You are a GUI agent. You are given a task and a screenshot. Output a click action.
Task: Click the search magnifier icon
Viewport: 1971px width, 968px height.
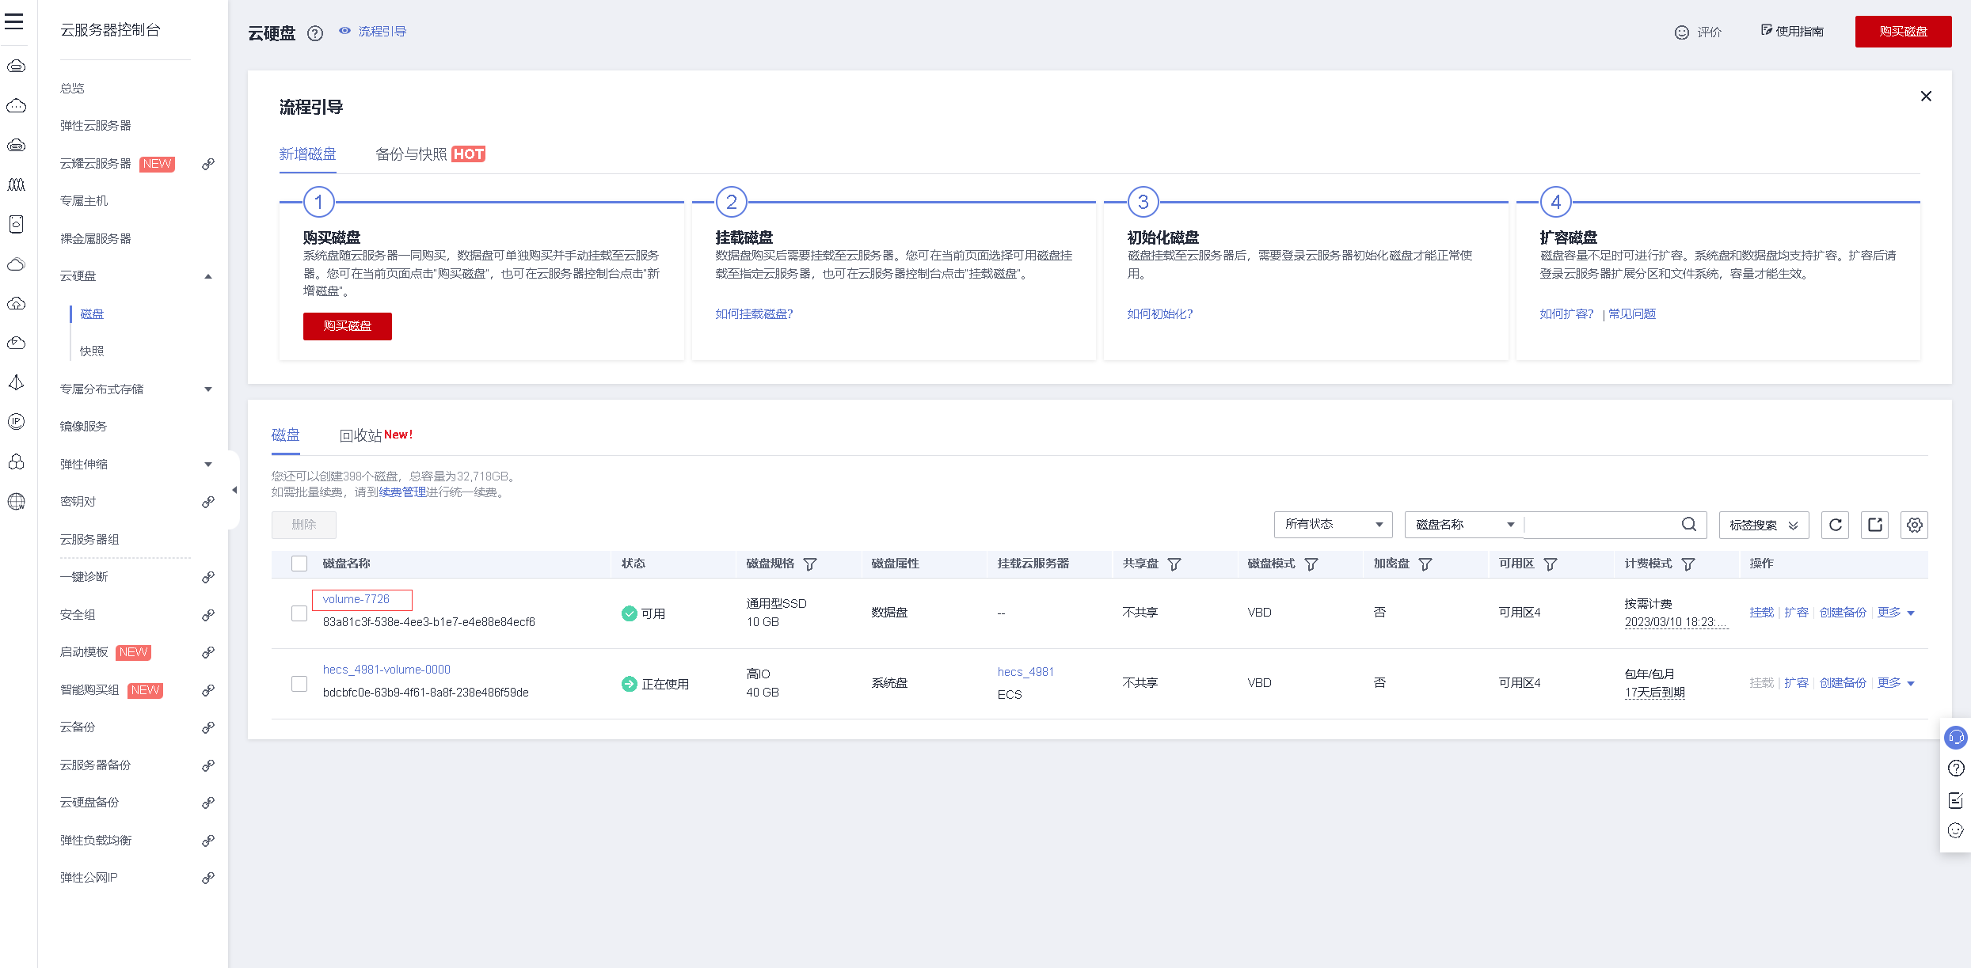pyautogui.click(x=1689, y=525)
